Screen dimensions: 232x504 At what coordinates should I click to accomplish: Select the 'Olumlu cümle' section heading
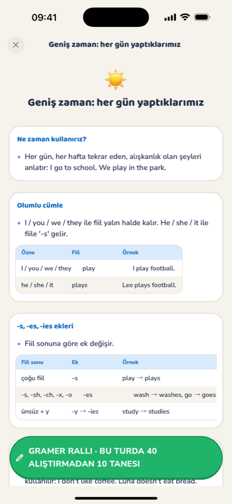(x=40, y=206)
